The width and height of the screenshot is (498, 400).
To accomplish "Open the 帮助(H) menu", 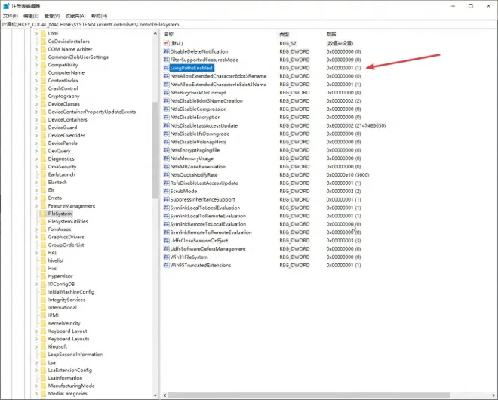I will click(99, 16).
